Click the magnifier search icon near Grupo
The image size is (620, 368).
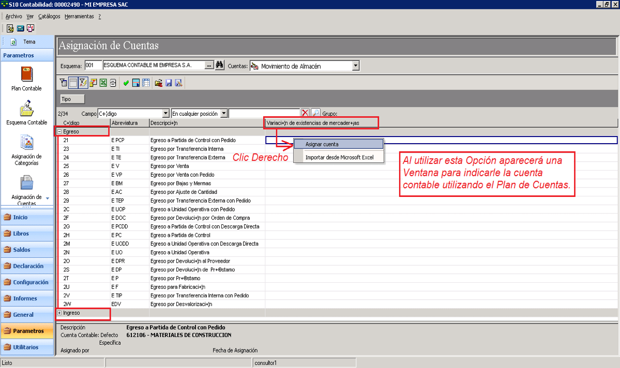(x=315, y=113)
